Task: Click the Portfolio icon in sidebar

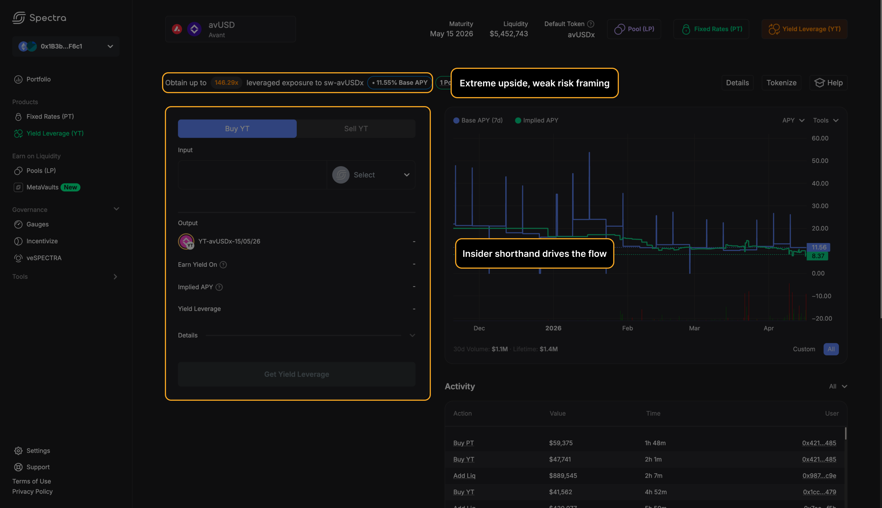Action: pos(18,80)
